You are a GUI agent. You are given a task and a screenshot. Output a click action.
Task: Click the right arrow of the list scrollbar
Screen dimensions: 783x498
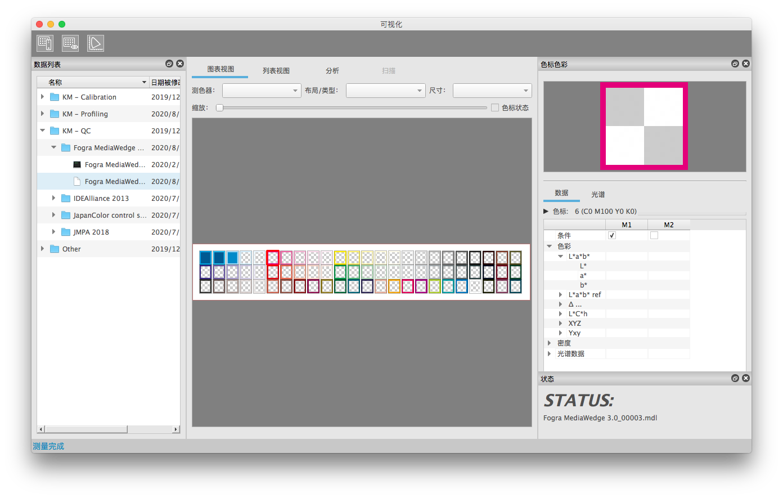(176, 429)
